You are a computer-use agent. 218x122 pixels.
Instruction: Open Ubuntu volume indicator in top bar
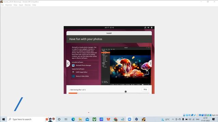click(x=149, y=27)
